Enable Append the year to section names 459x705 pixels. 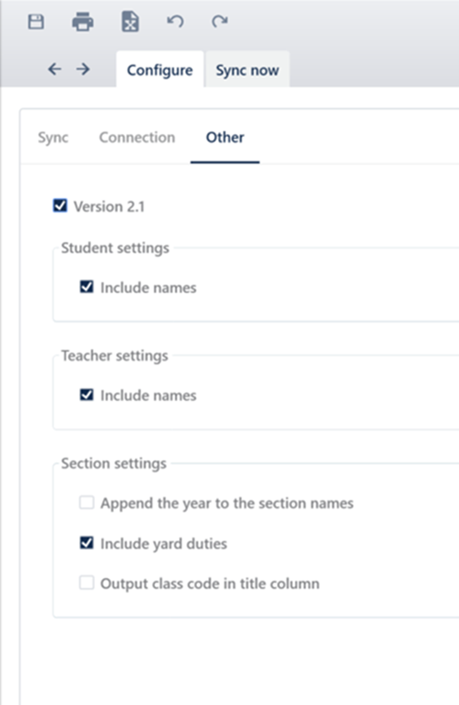87,502
